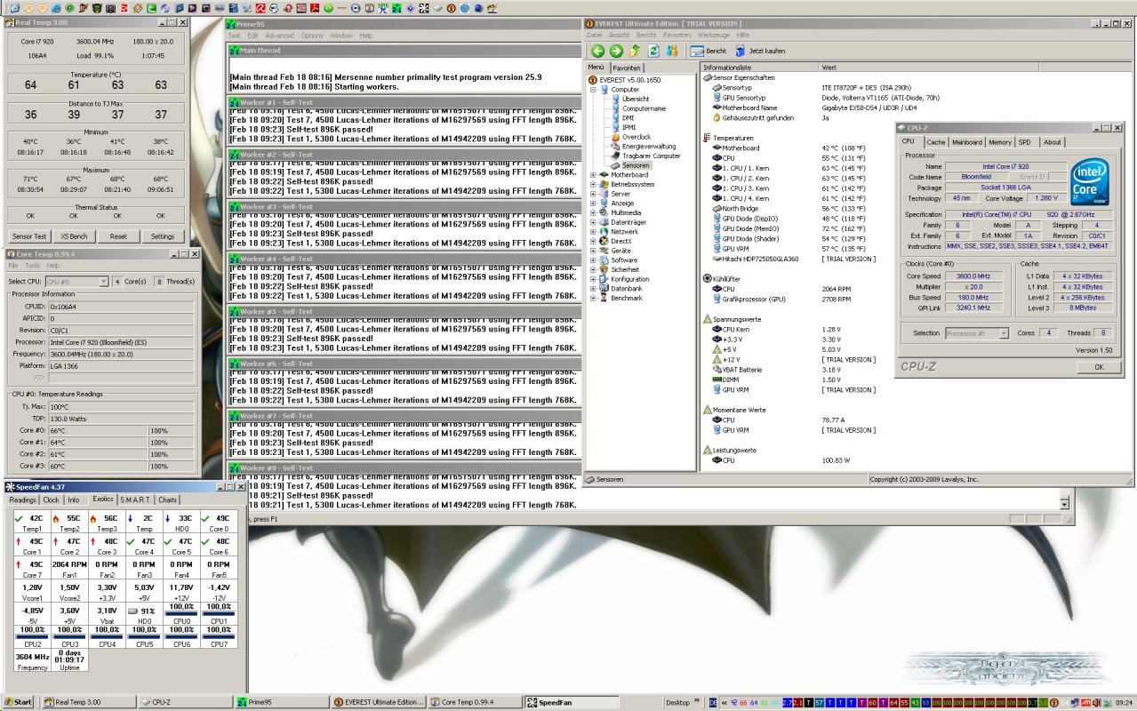Switch to the Mainboard tab in CPU-Z
The height and width of the screenshot is (711, 1137).
pyautogui.click(x=967, y=142)
